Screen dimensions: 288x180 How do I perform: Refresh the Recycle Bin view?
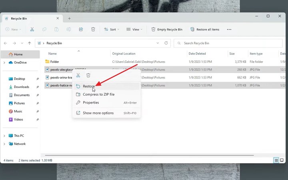(166, 43)
